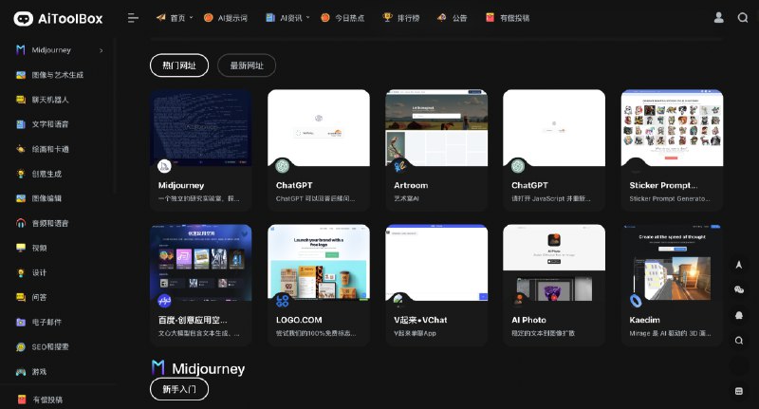Switch to the 热门网址 tab
The image size is (759, 409).
pyautogui.click(x=179, y=65)
